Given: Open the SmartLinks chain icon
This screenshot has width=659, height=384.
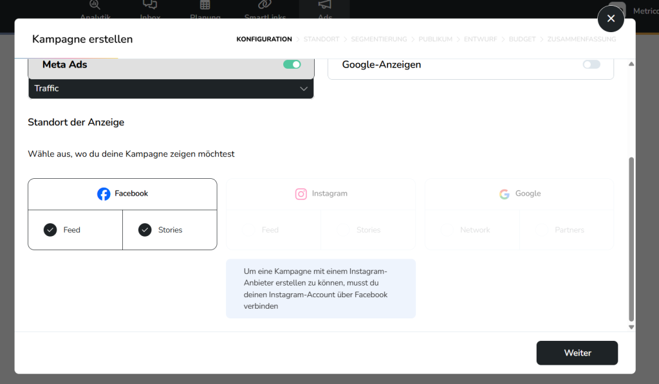Looking at the screenshot, I should coord(265,5).
